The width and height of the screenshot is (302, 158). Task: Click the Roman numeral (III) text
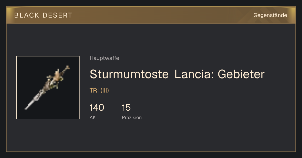click(x=105, y=91)
